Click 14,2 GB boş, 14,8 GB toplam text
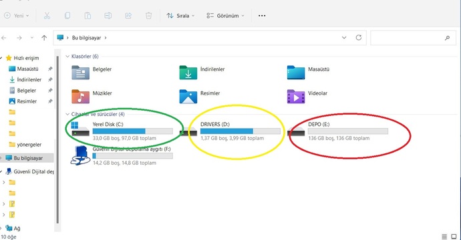This screenshot has width=461, height=240. pyautogui.click(x=124, y=163)
